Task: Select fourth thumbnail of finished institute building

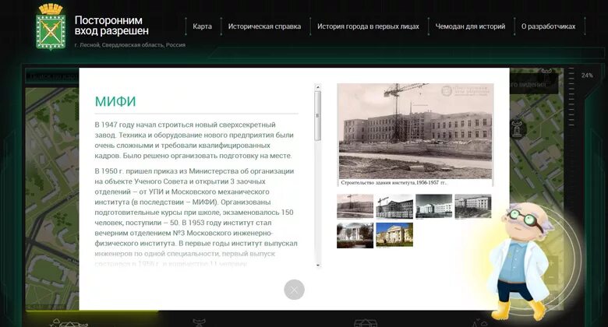Action: (x=473, y=206)
